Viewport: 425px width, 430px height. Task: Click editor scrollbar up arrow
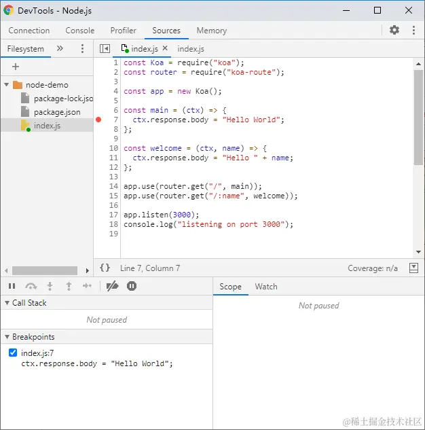click(418, 64)
